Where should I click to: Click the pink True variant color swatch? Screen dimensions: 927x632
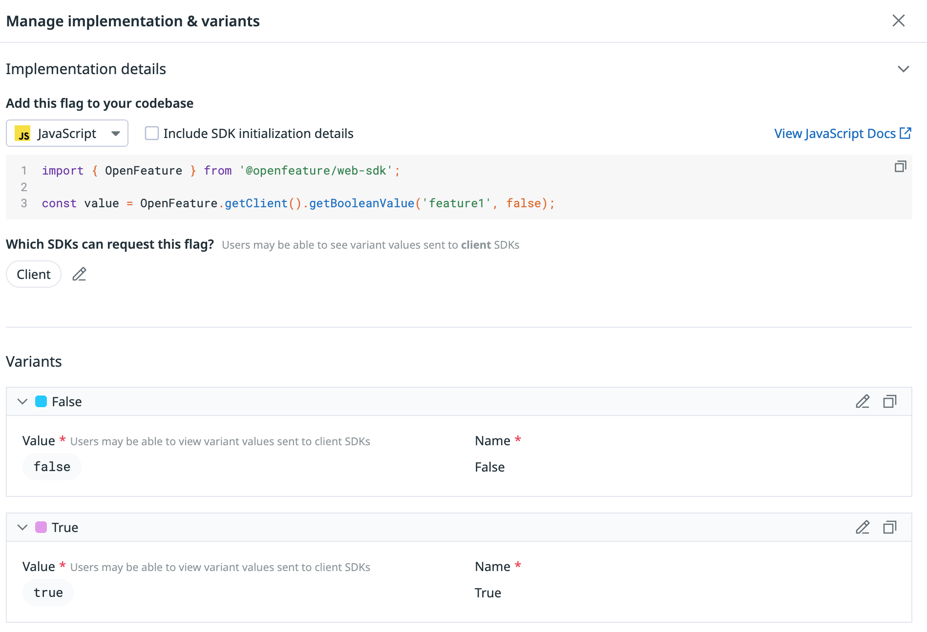(41, 527)
